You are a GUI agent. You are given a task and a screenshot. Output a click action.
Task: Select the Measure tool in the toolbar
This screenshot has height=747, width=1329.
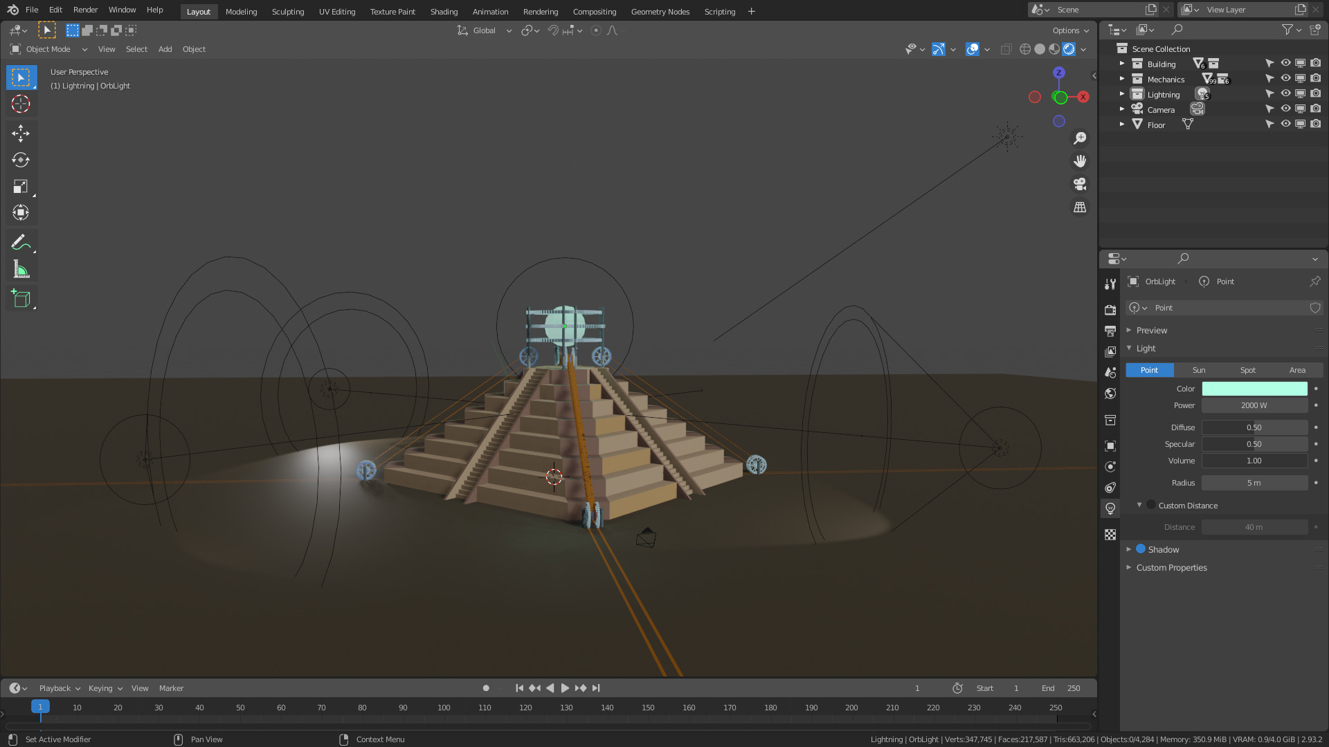click(x=21, y=269)
